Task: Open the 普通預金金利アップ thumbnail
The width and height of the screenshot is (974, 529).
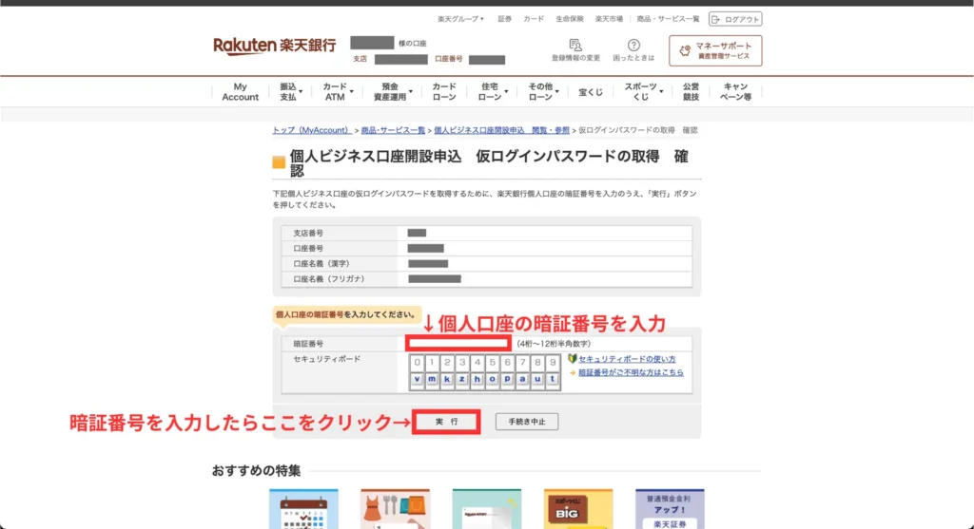Action: pyautogui.click(x=670, y=509)
